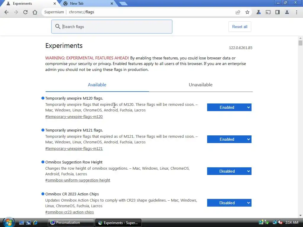Click the Temporarily unexpire M121 flags title
The image size is (303, 227).
click(x=74, y=130)
